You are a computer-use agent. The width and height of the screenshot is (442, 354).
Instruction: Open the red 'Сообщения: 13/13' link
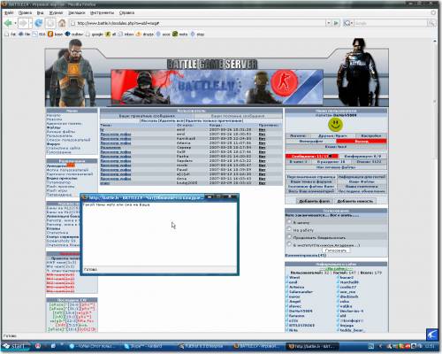point(311,156)
